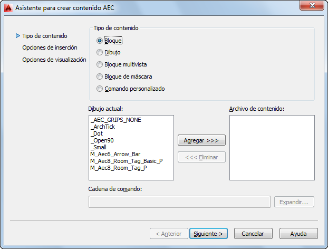The image size is (328, 249).
Task: Select M_Aec8_Room_Tag_Basic_P block
Action: [x=127, y=161]
